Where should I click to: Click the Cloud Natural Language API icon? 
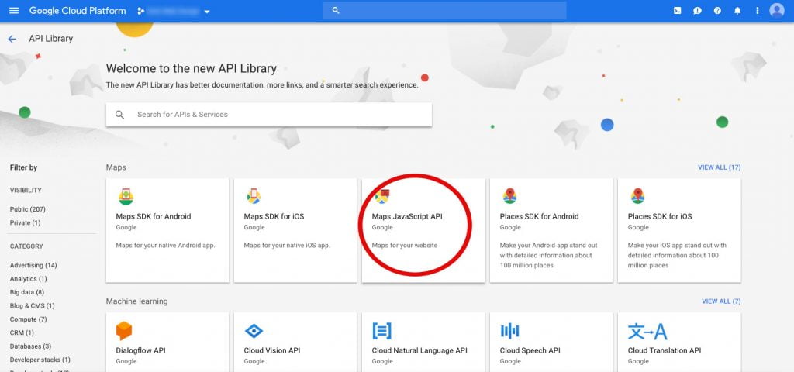click(381, 331)
